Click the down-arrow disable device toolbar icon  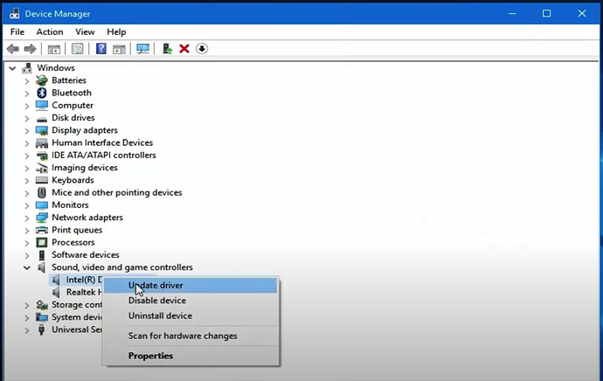click(202, 49)
